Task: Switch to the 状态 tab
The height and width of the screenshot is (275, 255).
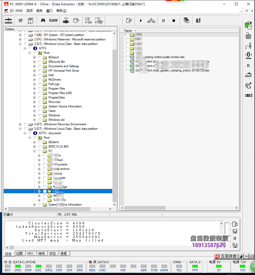Action: coord(53,253)
